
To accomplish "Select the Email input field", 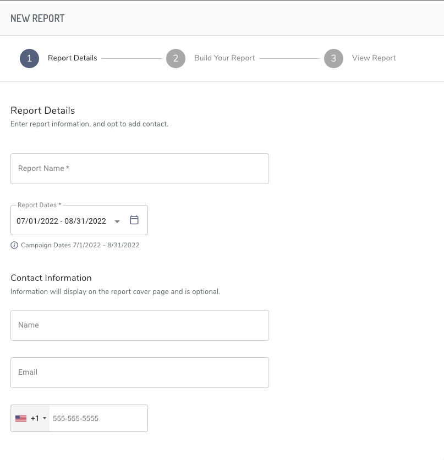I will [x=139, y=372].
